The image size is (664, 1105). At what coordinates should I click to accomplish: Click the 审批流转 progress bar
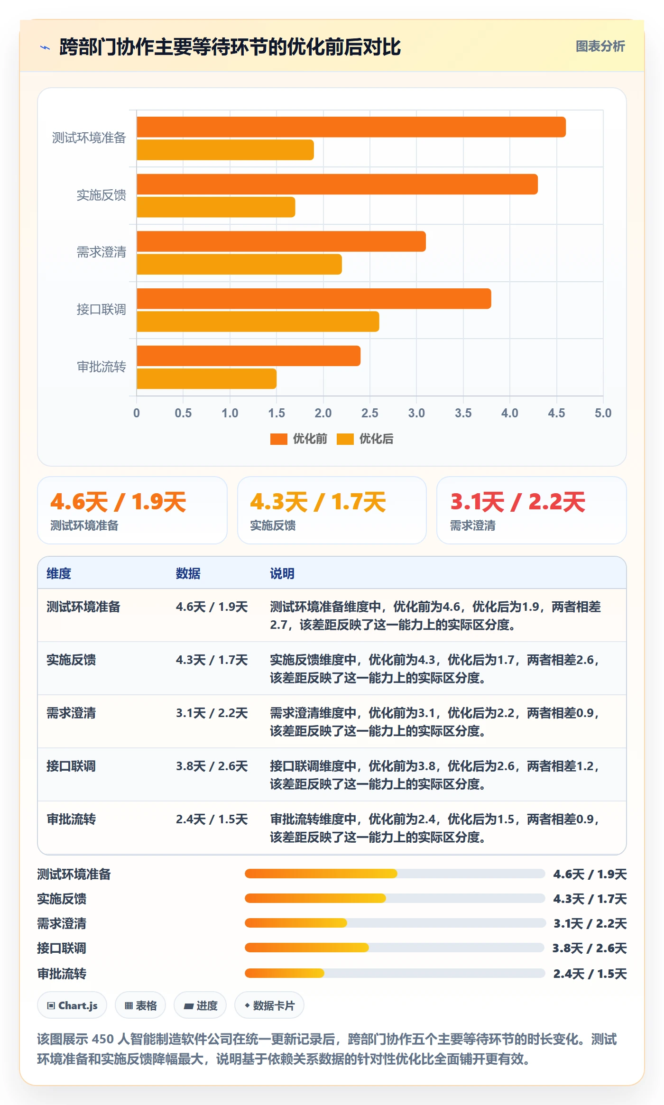(395, 973)
